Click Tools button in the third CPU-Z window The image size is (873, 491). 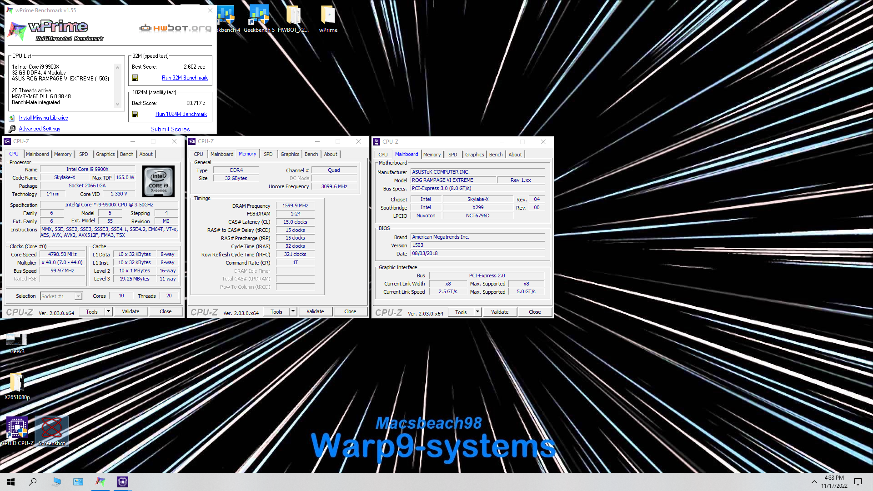pos(461,312)
